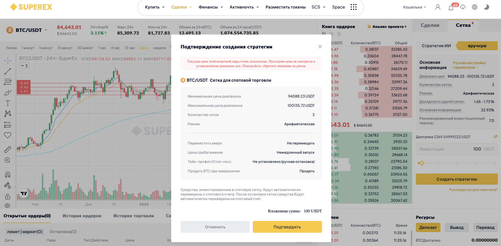Toggle the eye visibility icon in chart toolbar
Image resolution: width=501 pixels, height=246 pixels.
(8, 206)
